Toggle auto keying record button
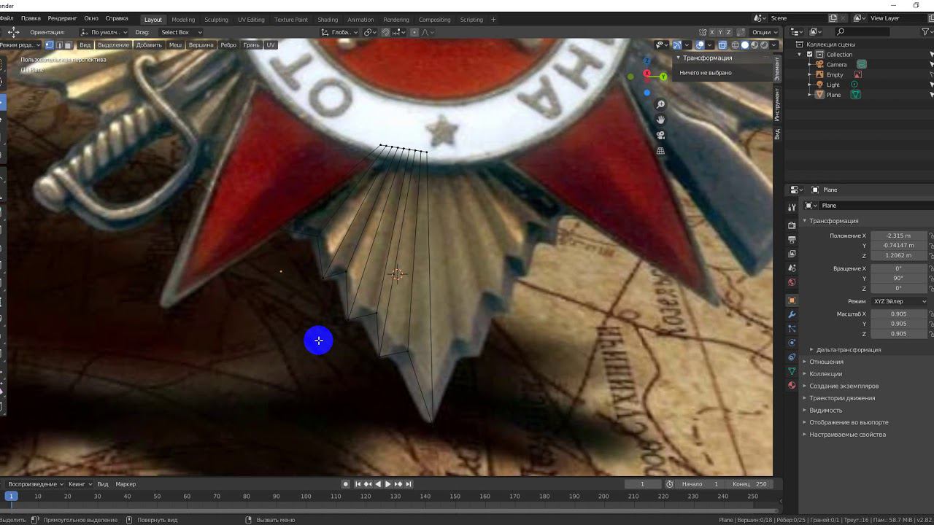This screenshot has width=934, height=525. (346, 484)
